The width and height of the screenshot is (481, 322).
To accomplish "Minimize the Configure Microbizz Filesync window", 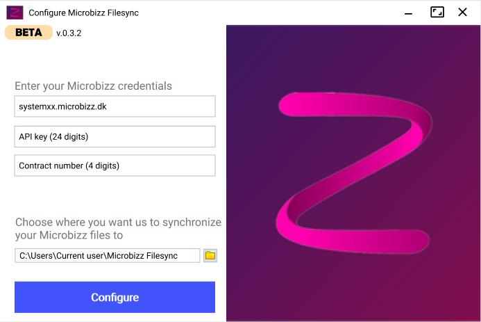I will click(x=408, y=13).
